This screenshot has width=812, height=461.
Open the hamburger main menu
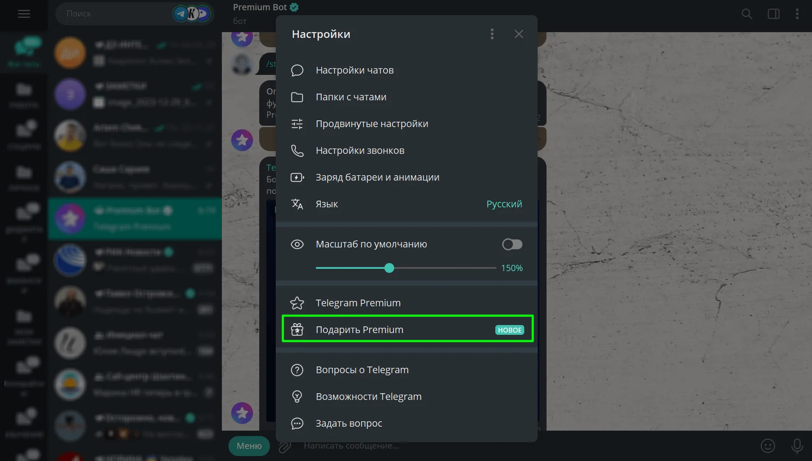pos(24,14)
